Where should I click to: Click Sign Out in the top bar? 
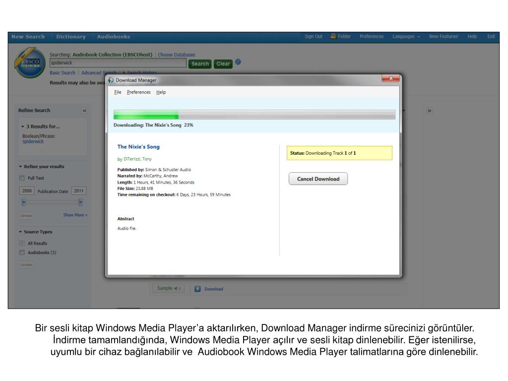click(314, 36)
